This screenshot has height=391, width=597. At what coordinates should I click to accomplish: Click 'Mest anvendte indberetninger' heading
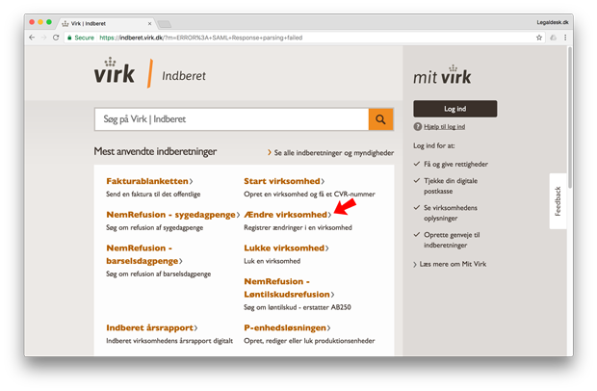155,151
